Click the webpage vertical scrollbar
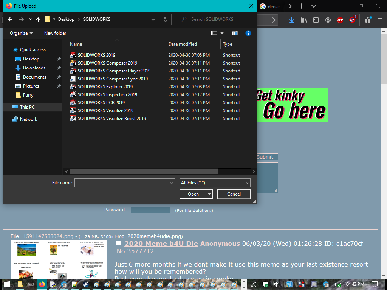Screen dimensions: 387x290 [384, 59]
